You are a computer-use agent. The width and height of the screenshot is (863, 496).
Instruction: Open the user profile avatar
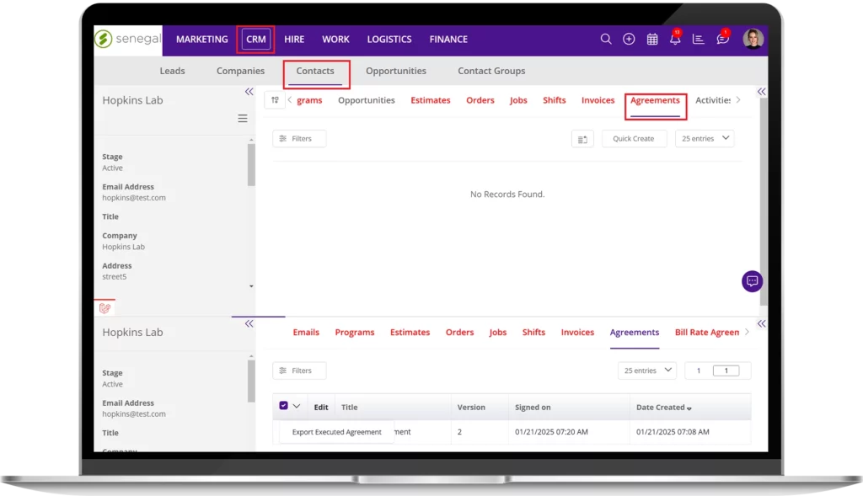(x=753, y=39)
